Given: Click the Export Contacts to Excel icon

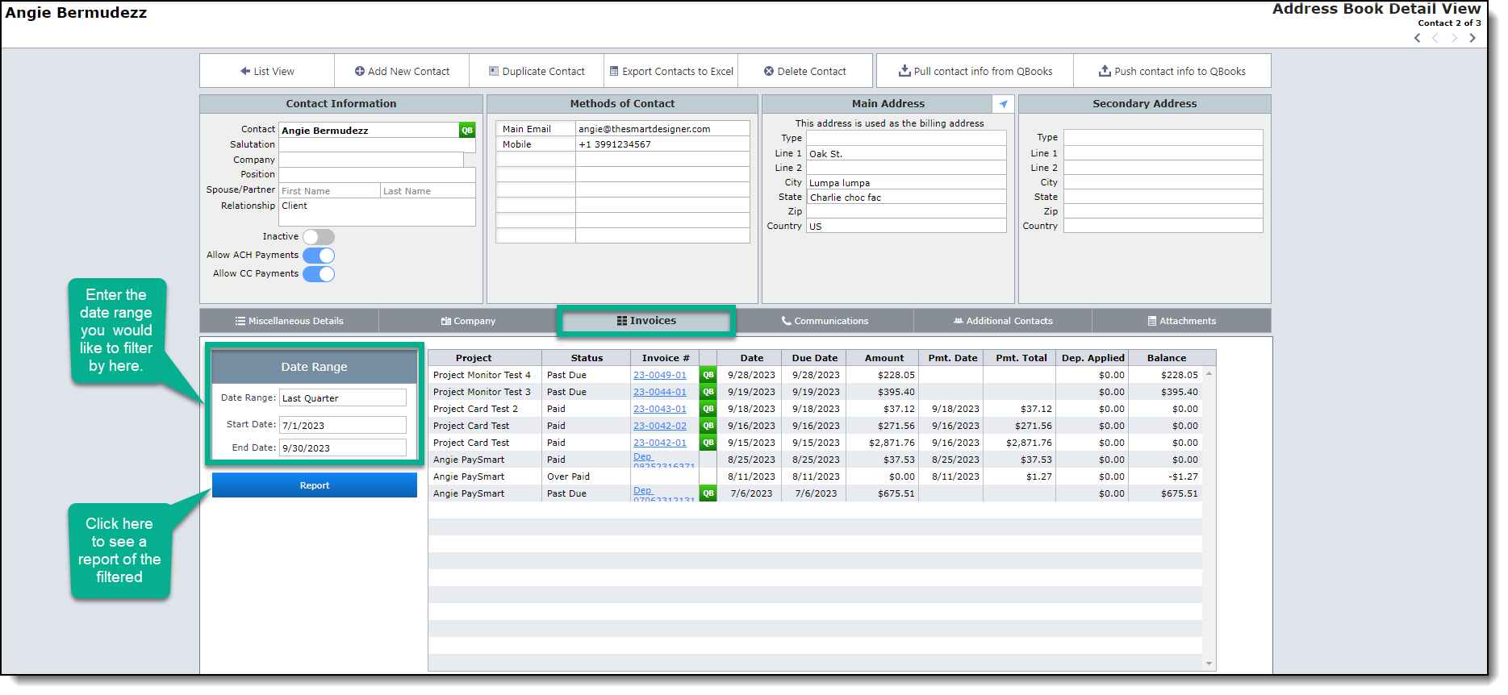Looking at the screenshot, I should coord(614,72).
